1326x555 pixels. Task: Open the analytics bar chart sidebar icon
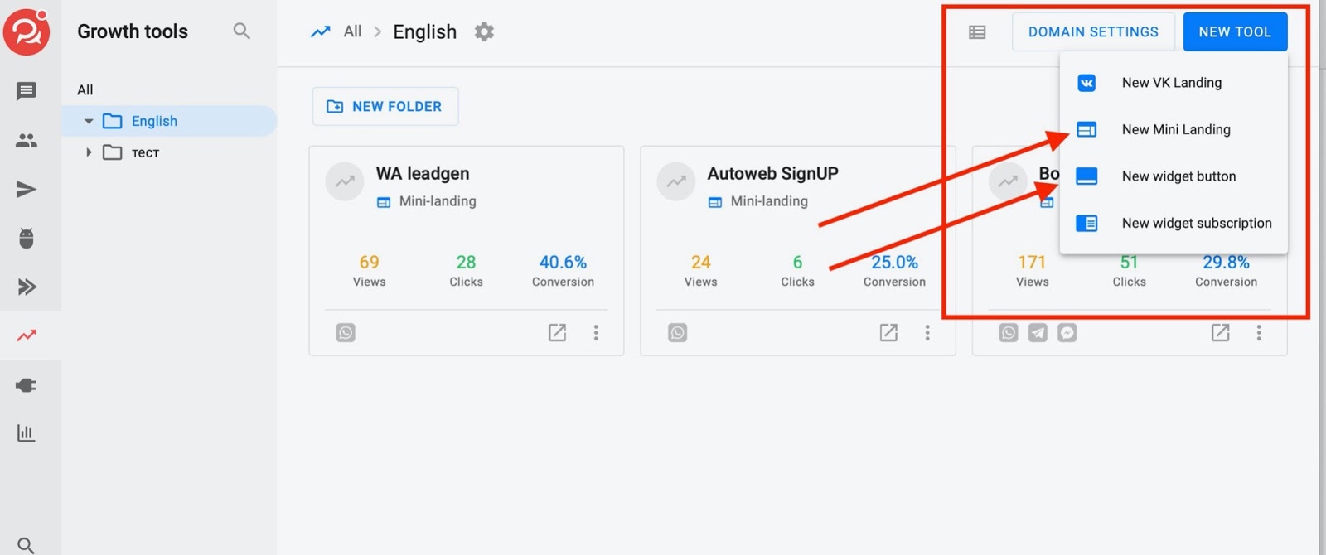coord(27,433)
